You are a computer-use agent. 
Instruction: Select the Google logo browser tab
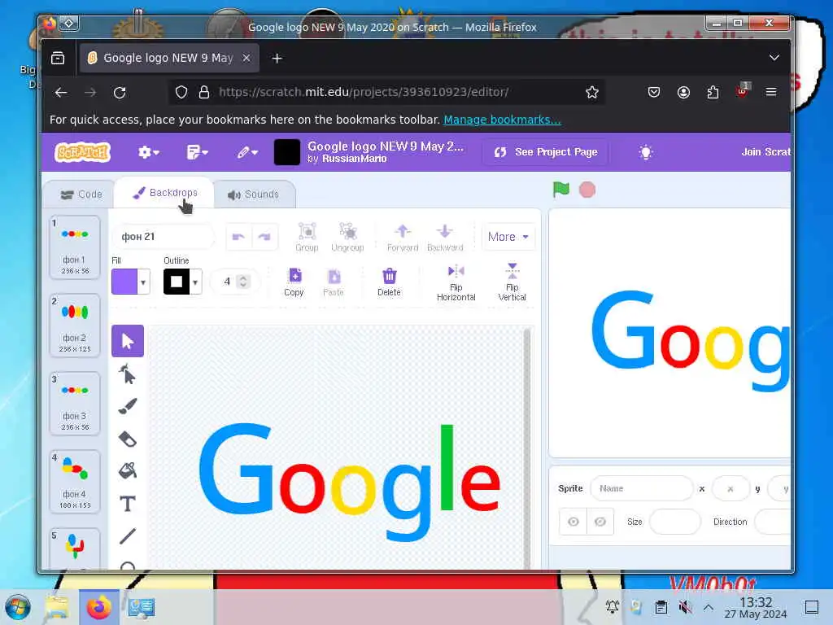click(x=169, y=58)
